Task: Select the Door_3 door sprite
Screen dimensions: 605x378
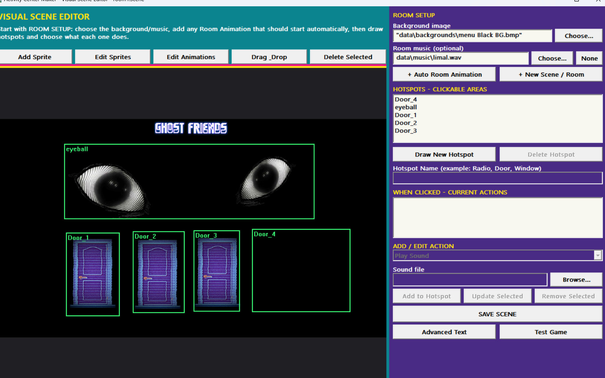Action: (x=217, y=271)
